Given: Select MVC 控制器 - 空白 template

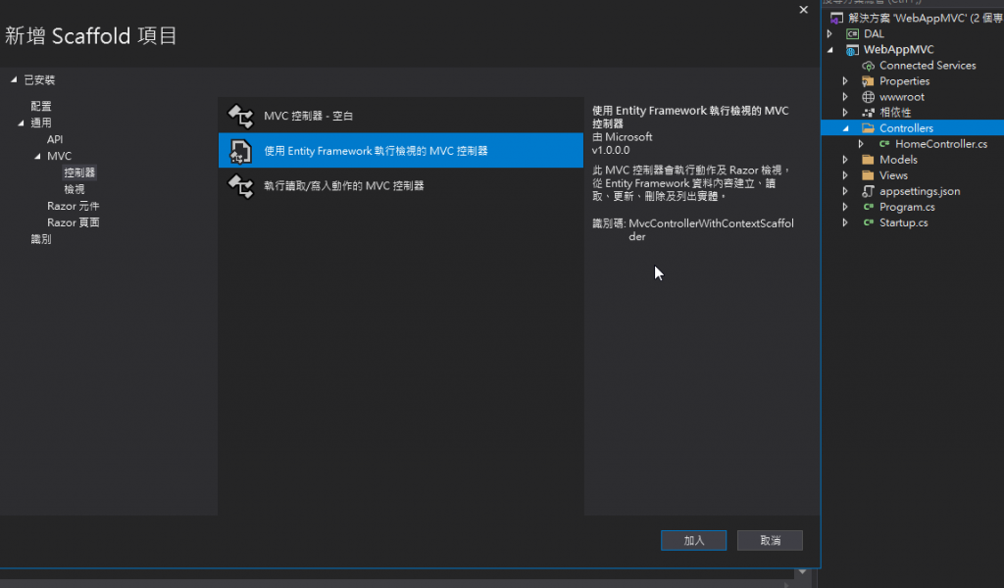Looking at the screenshot, I should point(401,116).
